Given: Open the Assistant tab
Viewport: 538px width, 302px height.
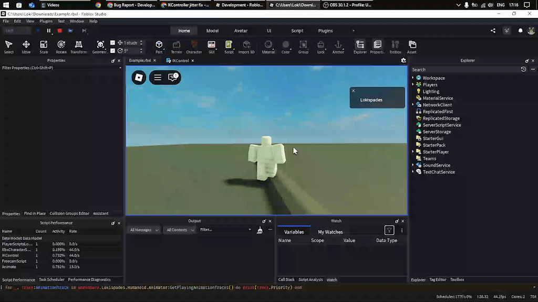Looking at the screenshot, I should coord(100,213).
